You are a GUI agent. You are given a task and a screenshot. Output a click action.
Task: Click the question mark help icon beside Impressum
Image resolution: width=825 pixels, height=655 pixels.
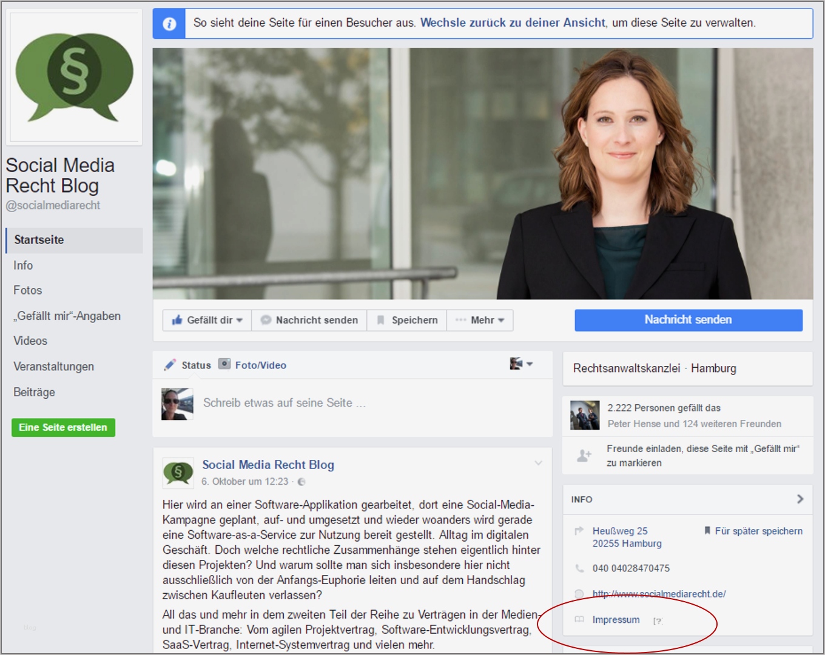[658, 620]
